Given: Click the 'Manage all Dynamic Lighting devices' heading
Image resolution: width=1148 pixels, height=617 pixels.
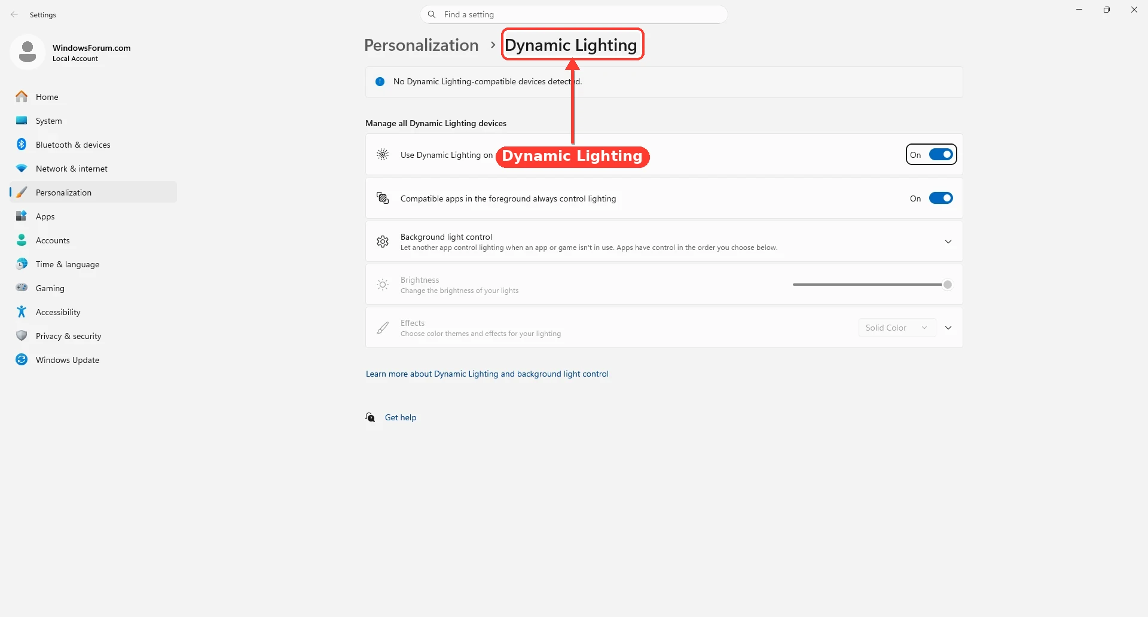Looking at the screenshot, I should (x=436, y=123).
